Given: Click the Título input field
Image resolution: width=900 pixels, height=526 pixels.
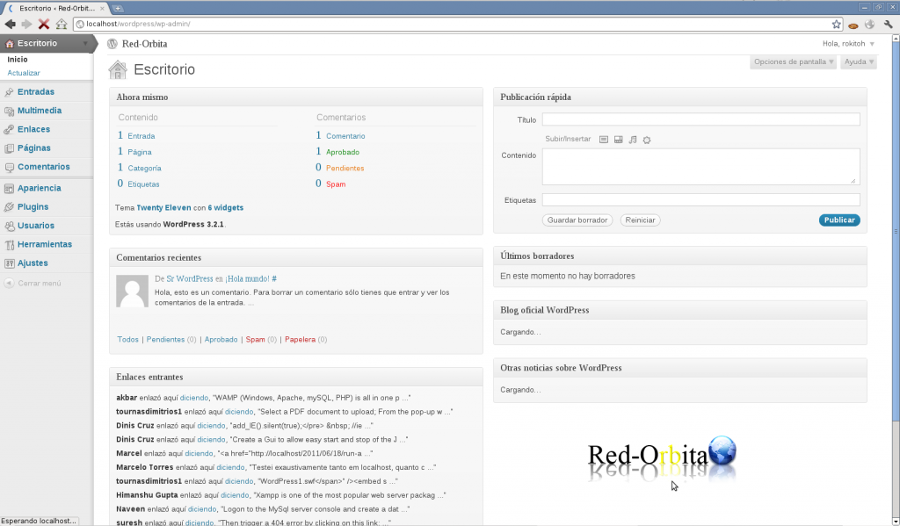Looking at the screenshot, I should (700, 119).
